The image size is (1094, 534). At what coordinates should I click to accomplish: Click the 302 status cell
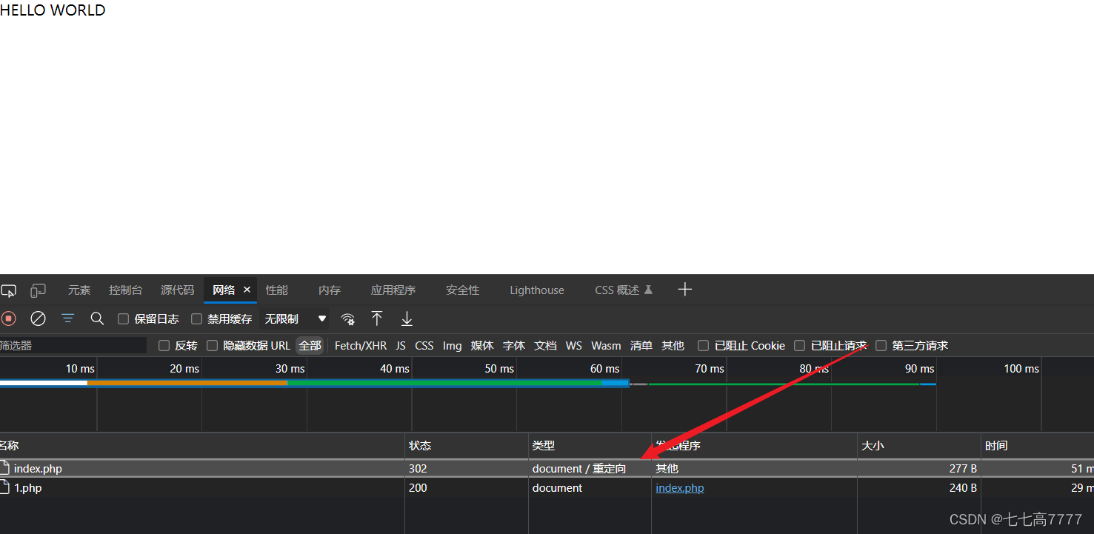[418, 468]
